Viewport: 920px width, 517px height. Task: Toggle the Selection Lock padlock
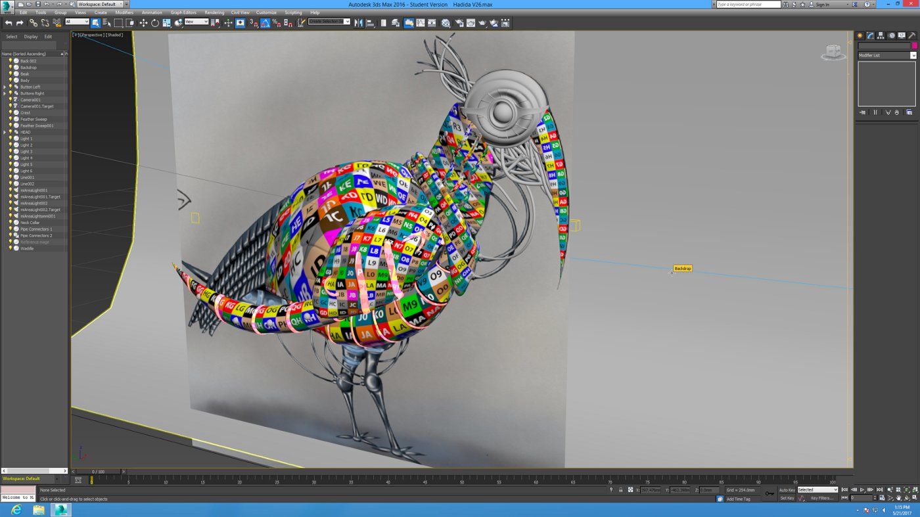tap(620, 489)
